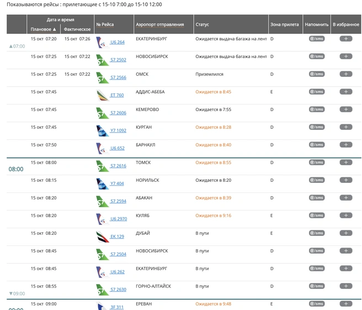Image resolution: width=362 pixels, height=310 pixels.
Task: Open flight Y7 404 link
Action: [x=117, y=183]
